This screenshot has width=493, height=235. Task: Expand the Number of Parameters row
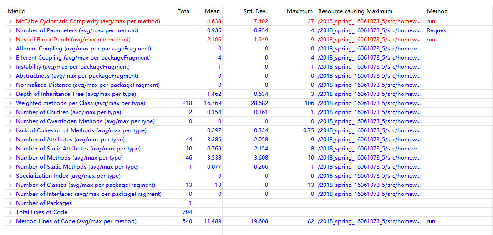tap(10, 30)
